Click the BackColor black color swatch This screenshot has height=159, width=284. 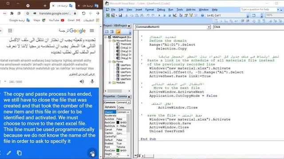(x=118, y=122)
